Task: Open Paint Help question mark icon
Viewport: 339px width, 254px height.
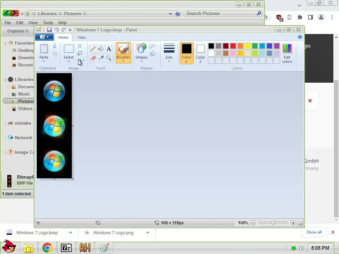Action: point(300,37)
